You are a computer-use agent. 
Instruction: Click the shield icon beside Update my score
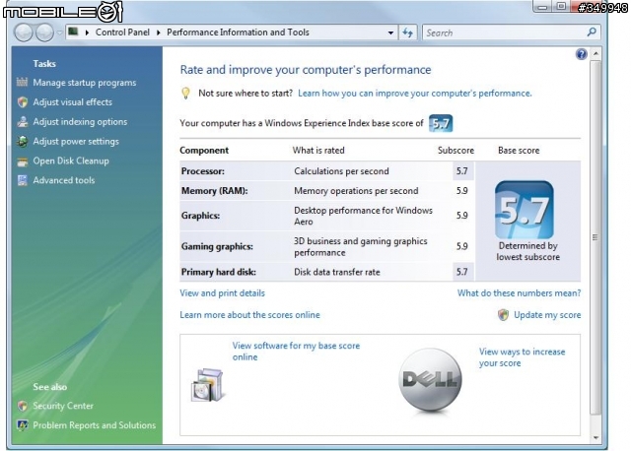click(x=503, y=315)
